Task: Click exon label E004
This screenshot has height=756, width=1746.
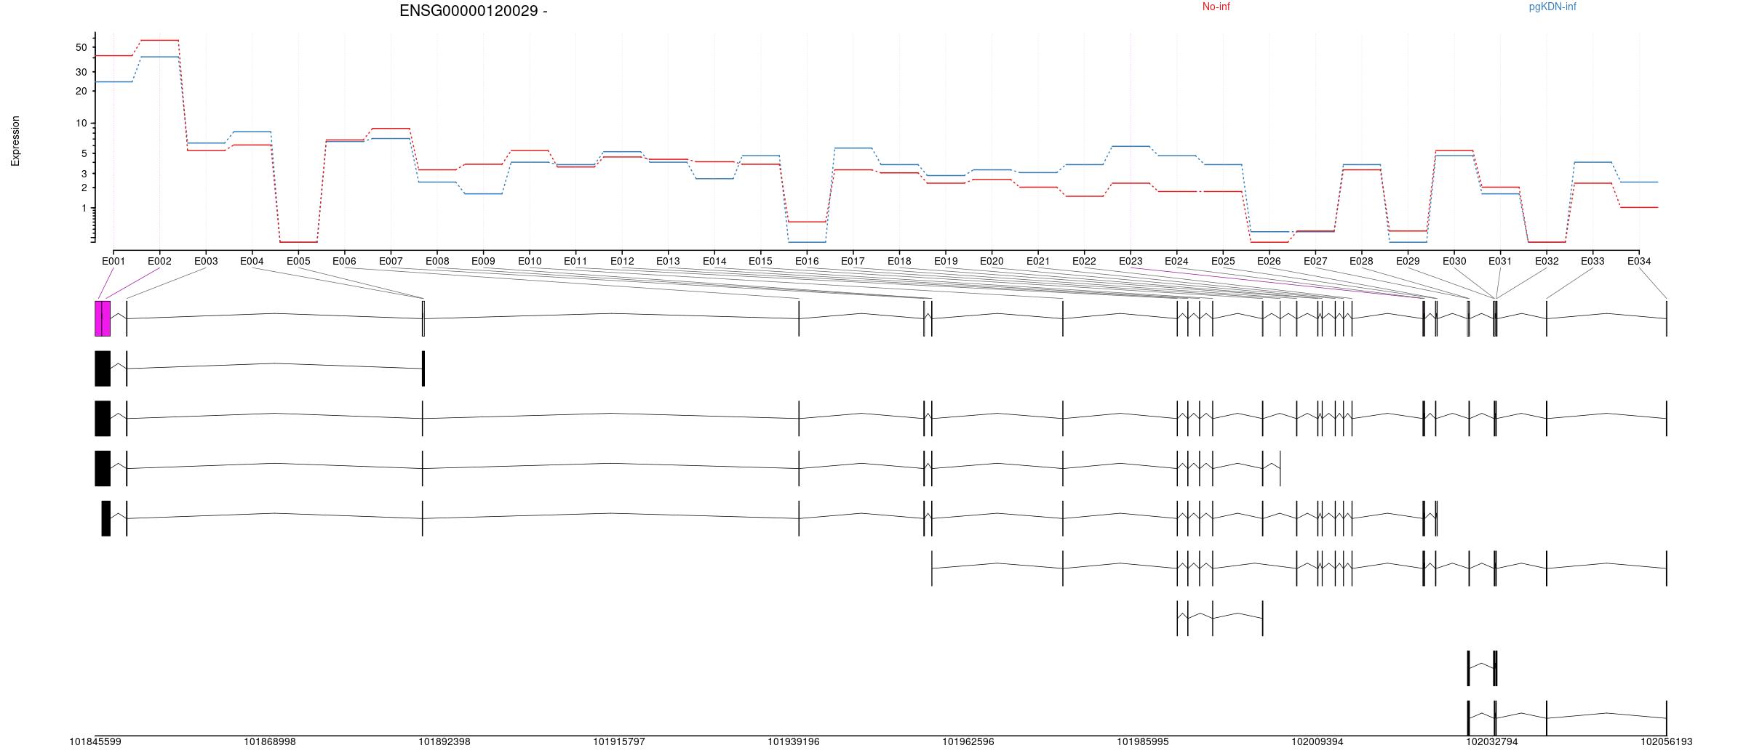Action: click(252, 261)
